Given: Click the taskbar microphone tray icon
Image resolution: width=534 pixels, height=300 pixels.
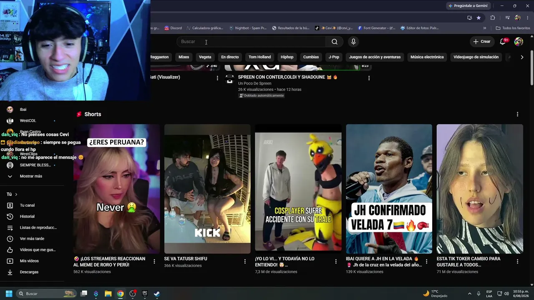Looking at the screenshot, I should click(479, 294).
